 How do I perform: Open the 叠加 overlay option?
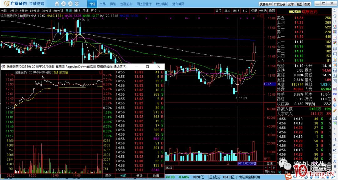click(x=227, y=11)
